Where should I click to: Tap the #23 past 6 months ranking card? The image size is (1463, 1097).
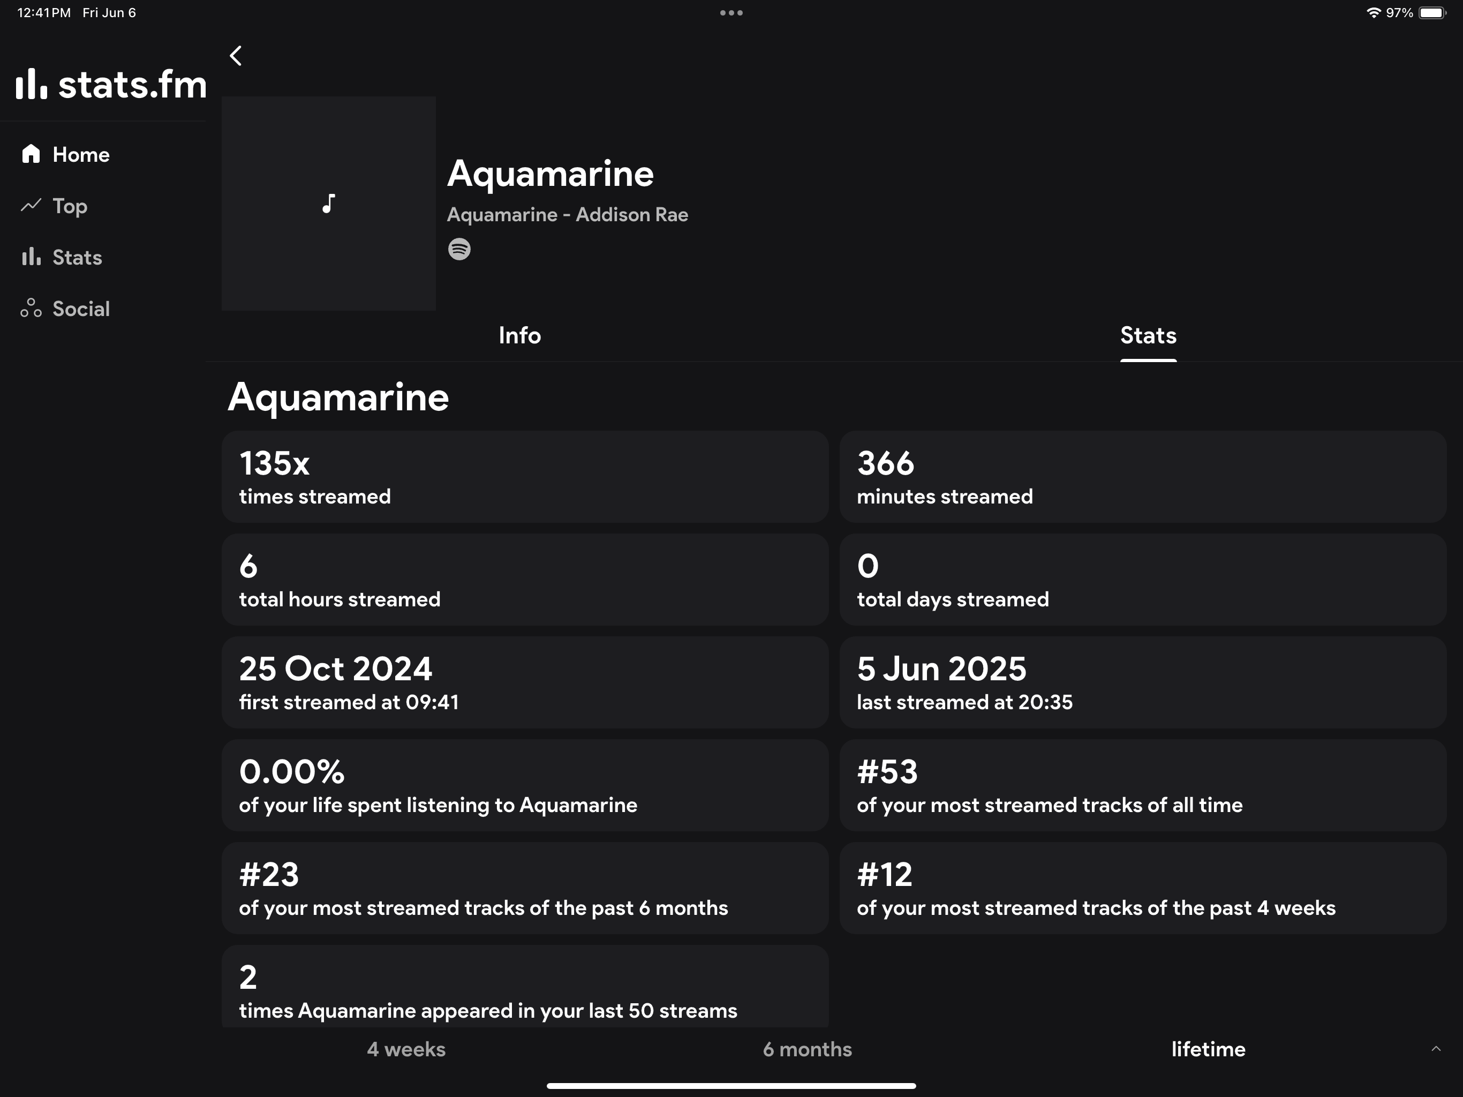point(525,888)
